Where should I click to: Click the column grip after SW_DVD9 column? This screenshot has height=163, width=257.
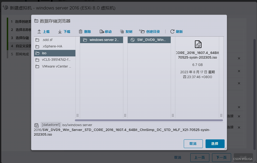173,116
